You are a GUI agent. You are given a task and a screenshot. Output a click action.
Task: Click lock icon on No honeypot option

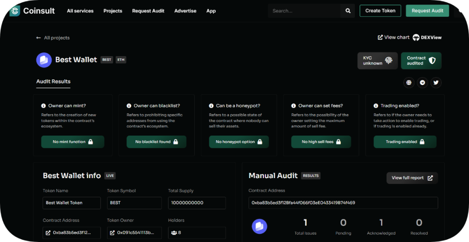click(x=260, y=142)
